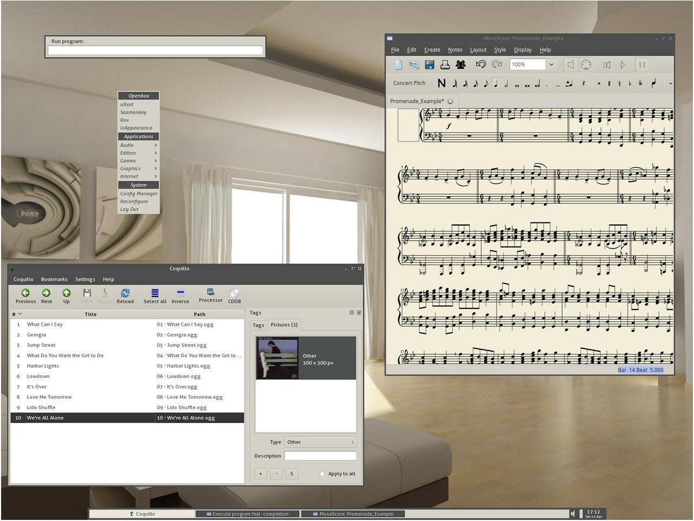Click the + add picture button
Viewport: 694px width, 521px height.
coord(261,473)
